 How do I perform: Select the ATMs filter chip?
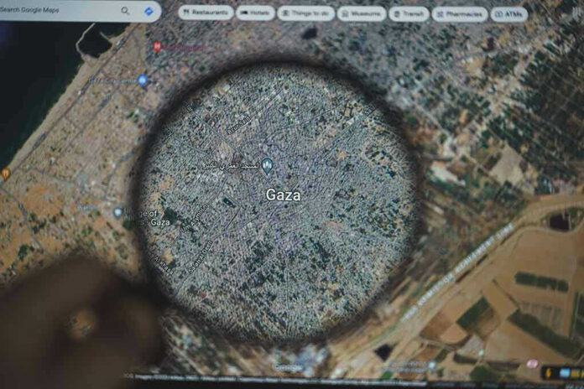[x=509, y=13]
